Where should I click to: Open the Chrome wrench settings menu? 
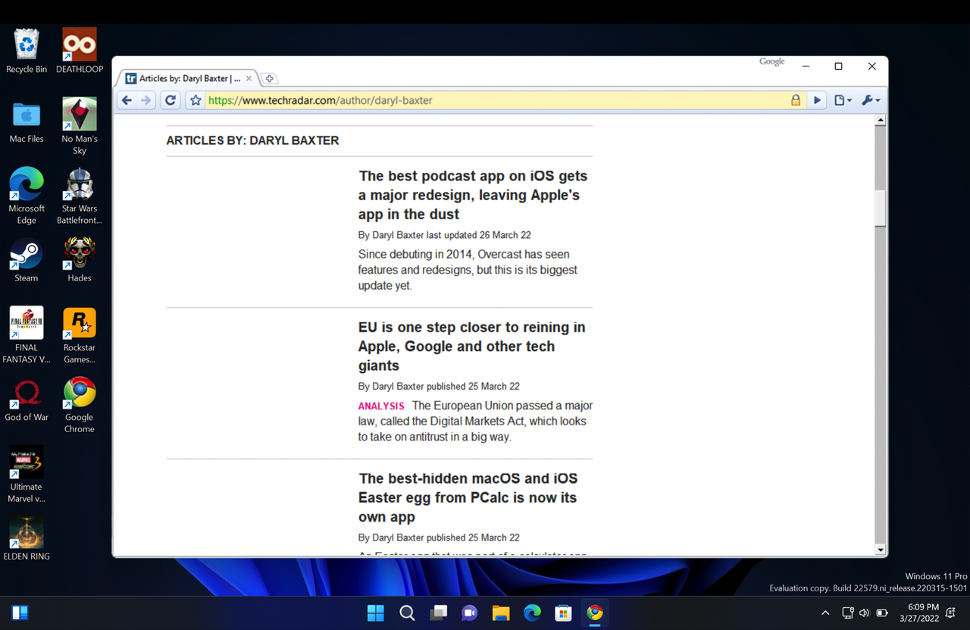871,100
